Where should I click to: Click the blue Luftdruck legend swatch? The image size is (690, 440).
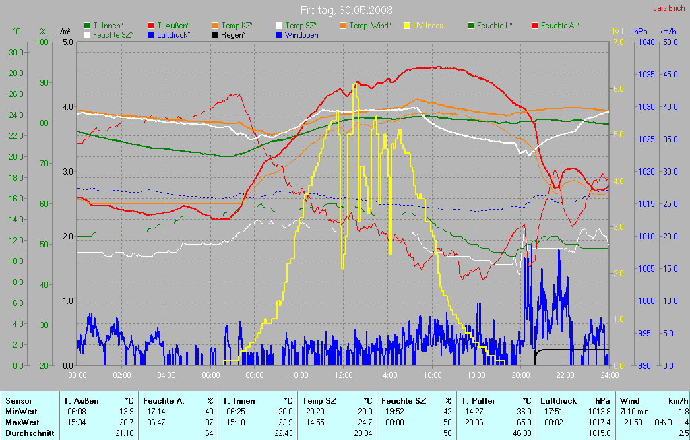point(151,35)
